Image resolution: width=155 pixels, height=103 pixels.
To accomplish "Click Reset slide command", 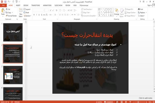I will coord(26,13).
